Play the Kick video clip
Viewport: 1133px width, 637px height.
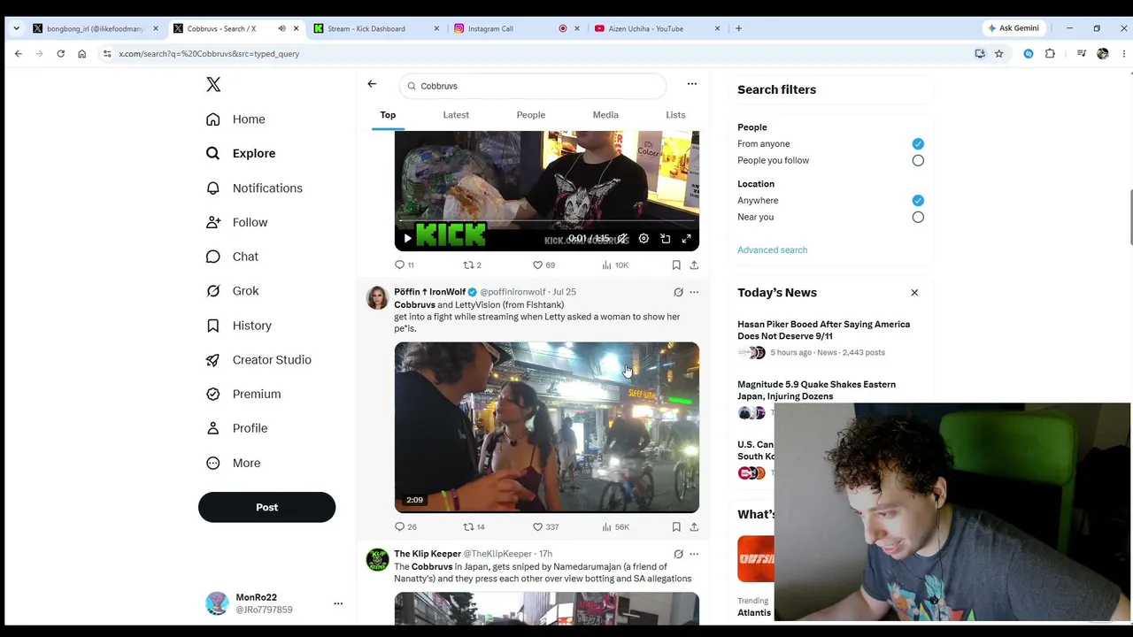coord(407,239)
